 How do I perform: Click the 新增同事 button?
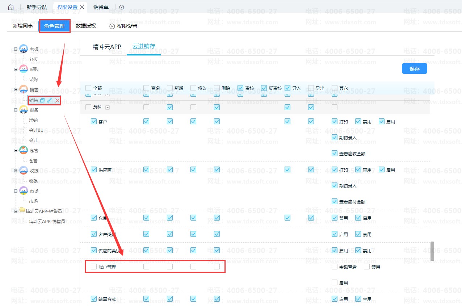23,26
